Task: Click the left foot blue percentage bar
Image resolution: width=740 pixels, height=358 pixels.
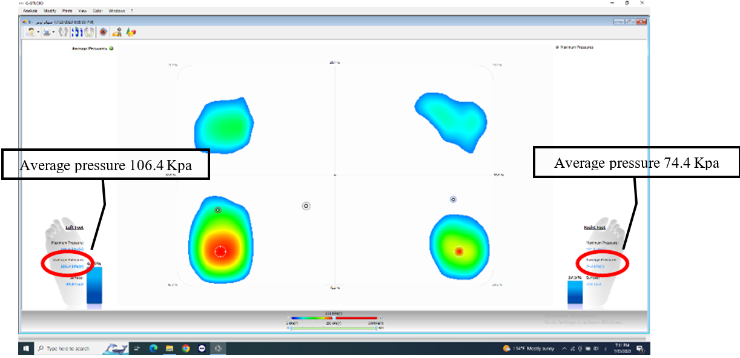Action: click(94, 285)
